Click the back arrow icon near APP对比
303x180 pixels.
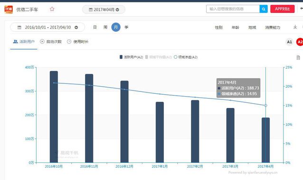pyautogui.click(x=302, y=9)
